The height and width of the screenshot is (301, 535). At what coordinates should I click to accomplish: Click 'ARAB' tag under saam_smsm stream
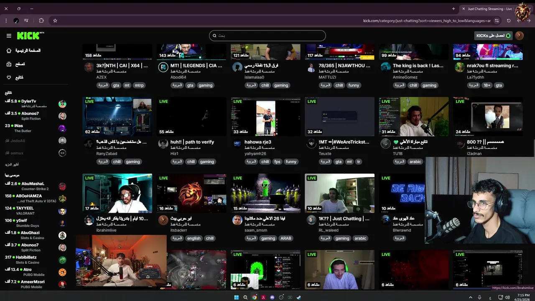(286, 238)
